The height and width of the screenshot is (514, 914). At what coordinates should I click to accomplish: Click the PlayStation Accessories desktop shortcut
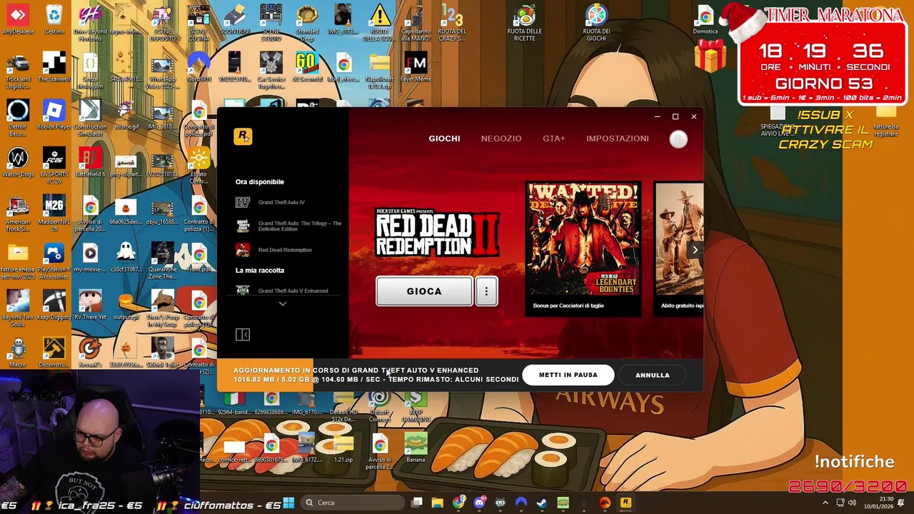coord(54,261)
